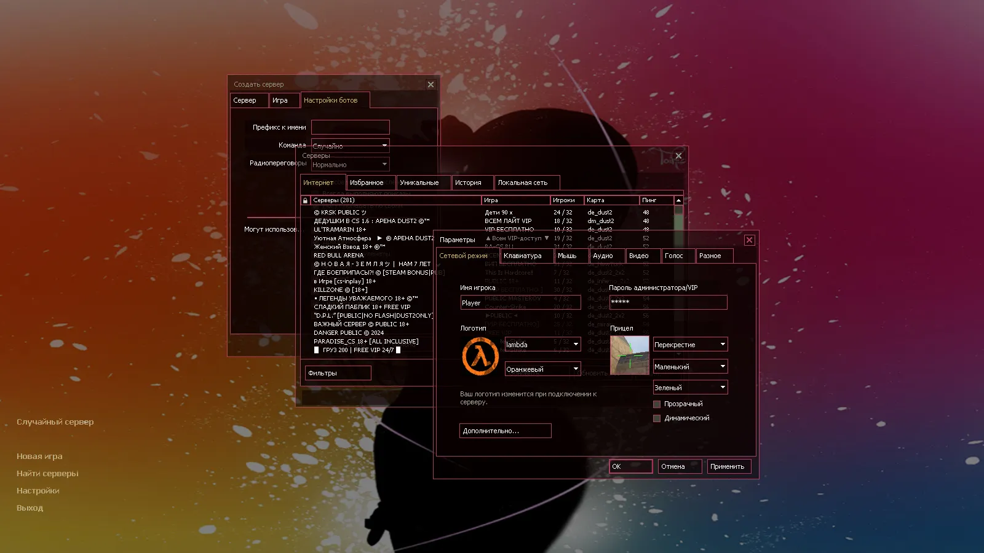Expand the Оранжевый logo color dropdown
984x553 pixels.
[x=542, y=369]
